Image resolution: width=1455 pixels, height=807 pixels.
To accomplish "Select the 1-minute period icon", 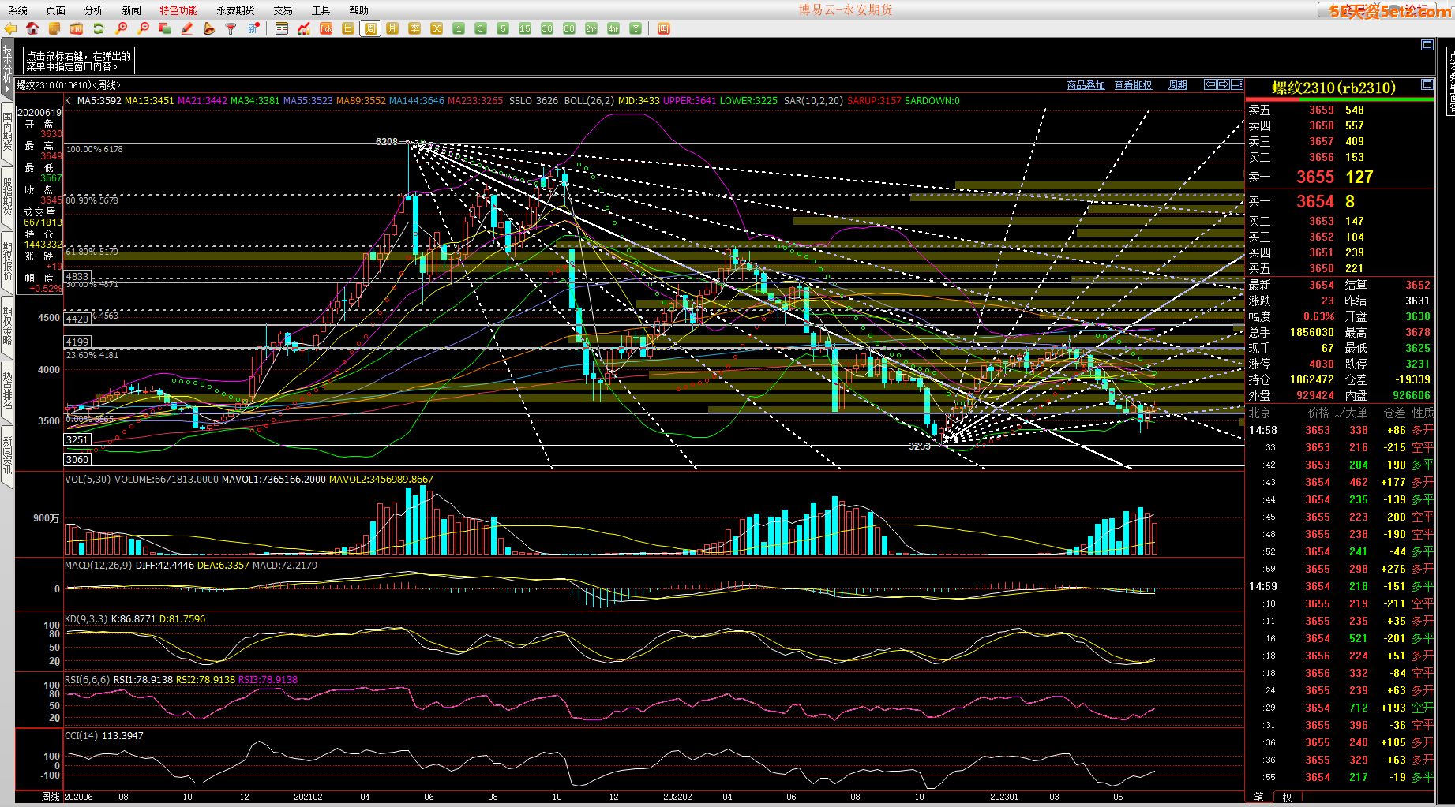I will (459, 28).
